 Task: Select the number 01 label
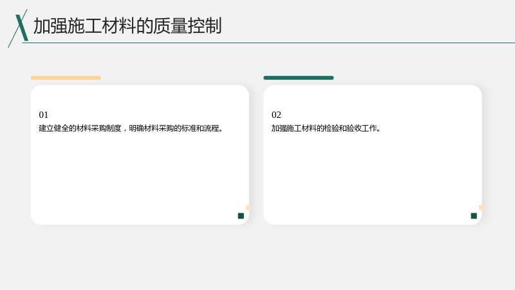point(43,115)
